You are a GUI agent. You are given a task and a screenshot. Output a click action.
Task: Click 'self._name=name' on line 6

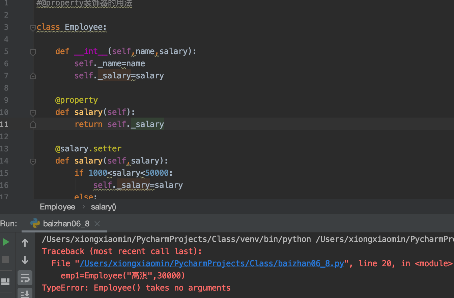tap(110, 64)
